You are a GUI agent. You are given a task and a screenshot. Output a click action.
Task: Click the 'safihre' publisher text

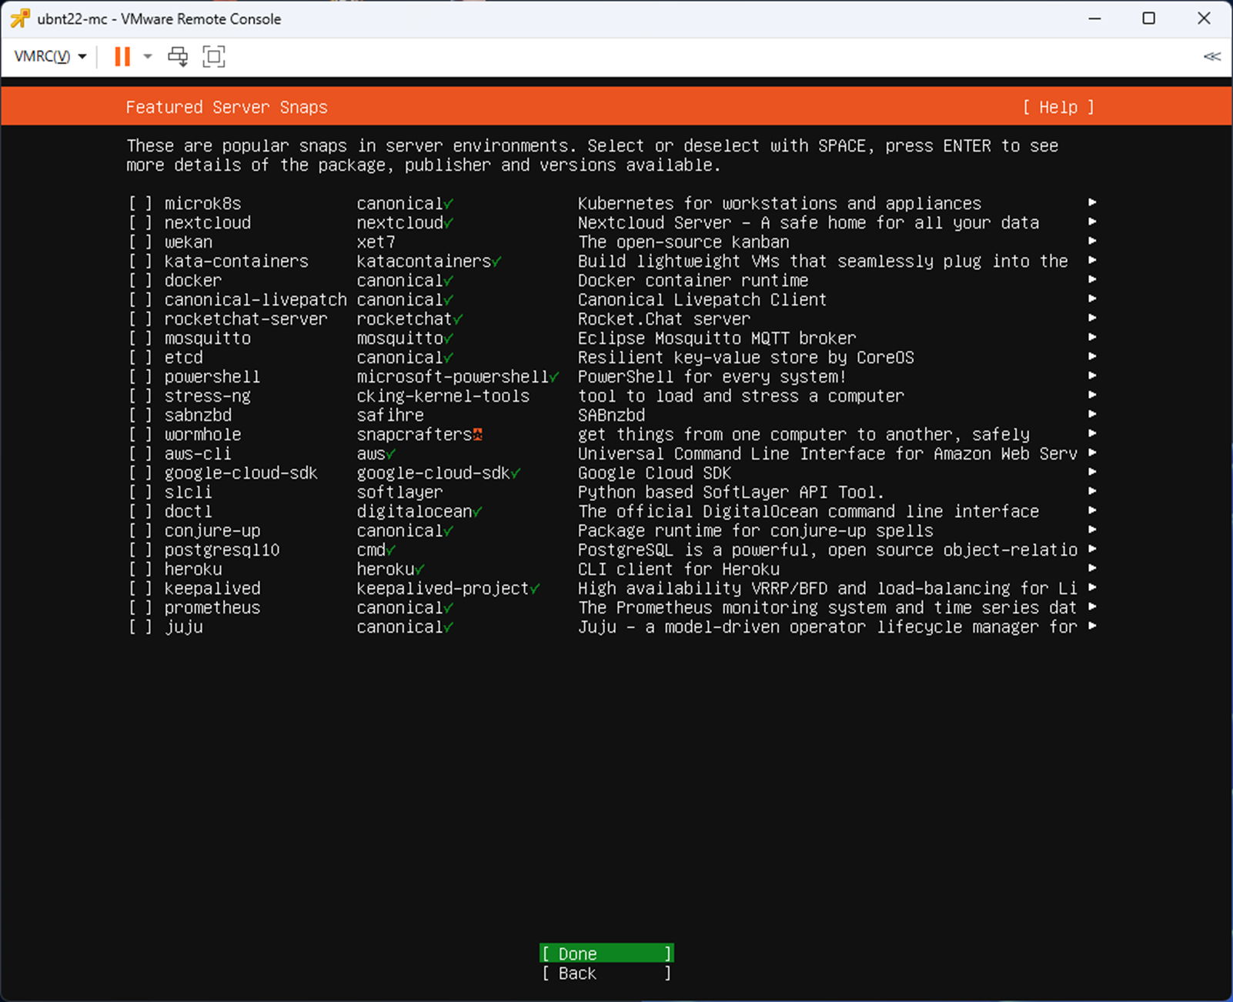coord(390,415)
